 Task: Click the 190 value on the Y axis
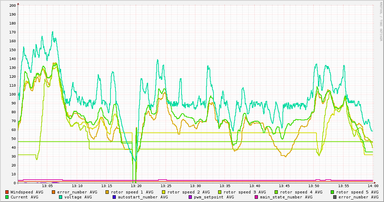click(12, 15)
